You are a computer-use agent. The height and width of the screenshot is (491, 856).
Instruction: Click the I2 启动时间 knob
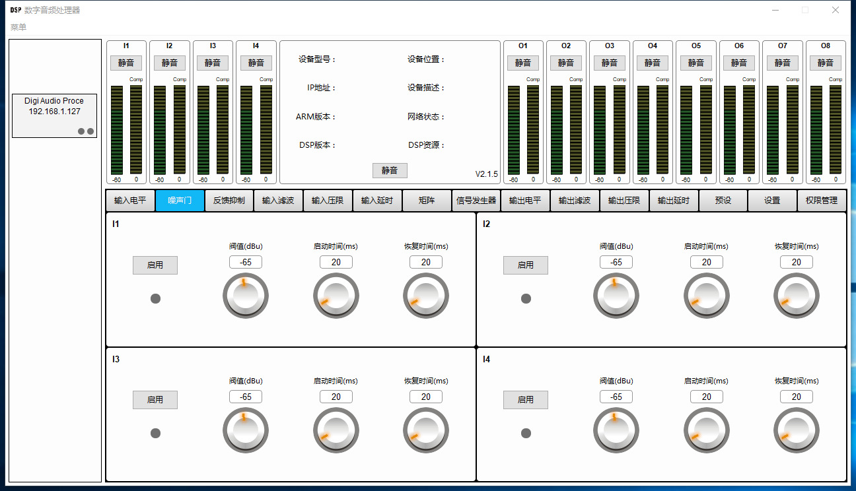pos(707,296)
